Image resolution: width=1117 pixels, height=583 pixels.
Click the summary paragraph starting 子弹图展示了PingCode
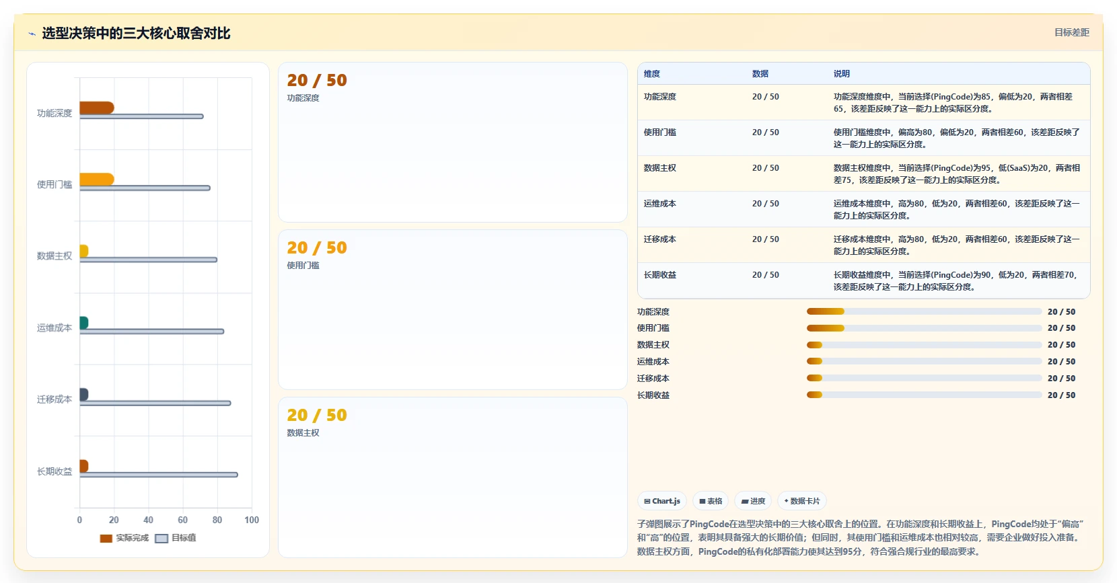861,537
